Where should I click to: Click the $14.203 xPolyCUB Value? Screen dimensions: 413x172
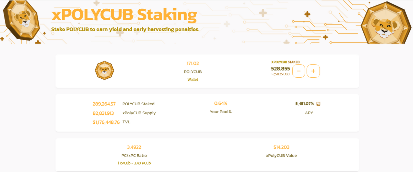tap(281, 147)
